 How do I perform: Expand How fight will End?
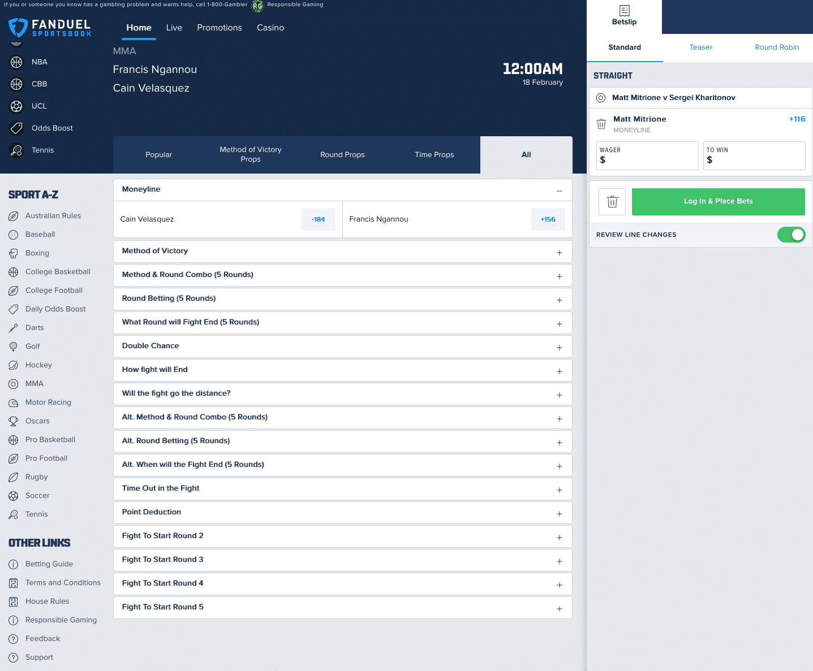[559, 371]
